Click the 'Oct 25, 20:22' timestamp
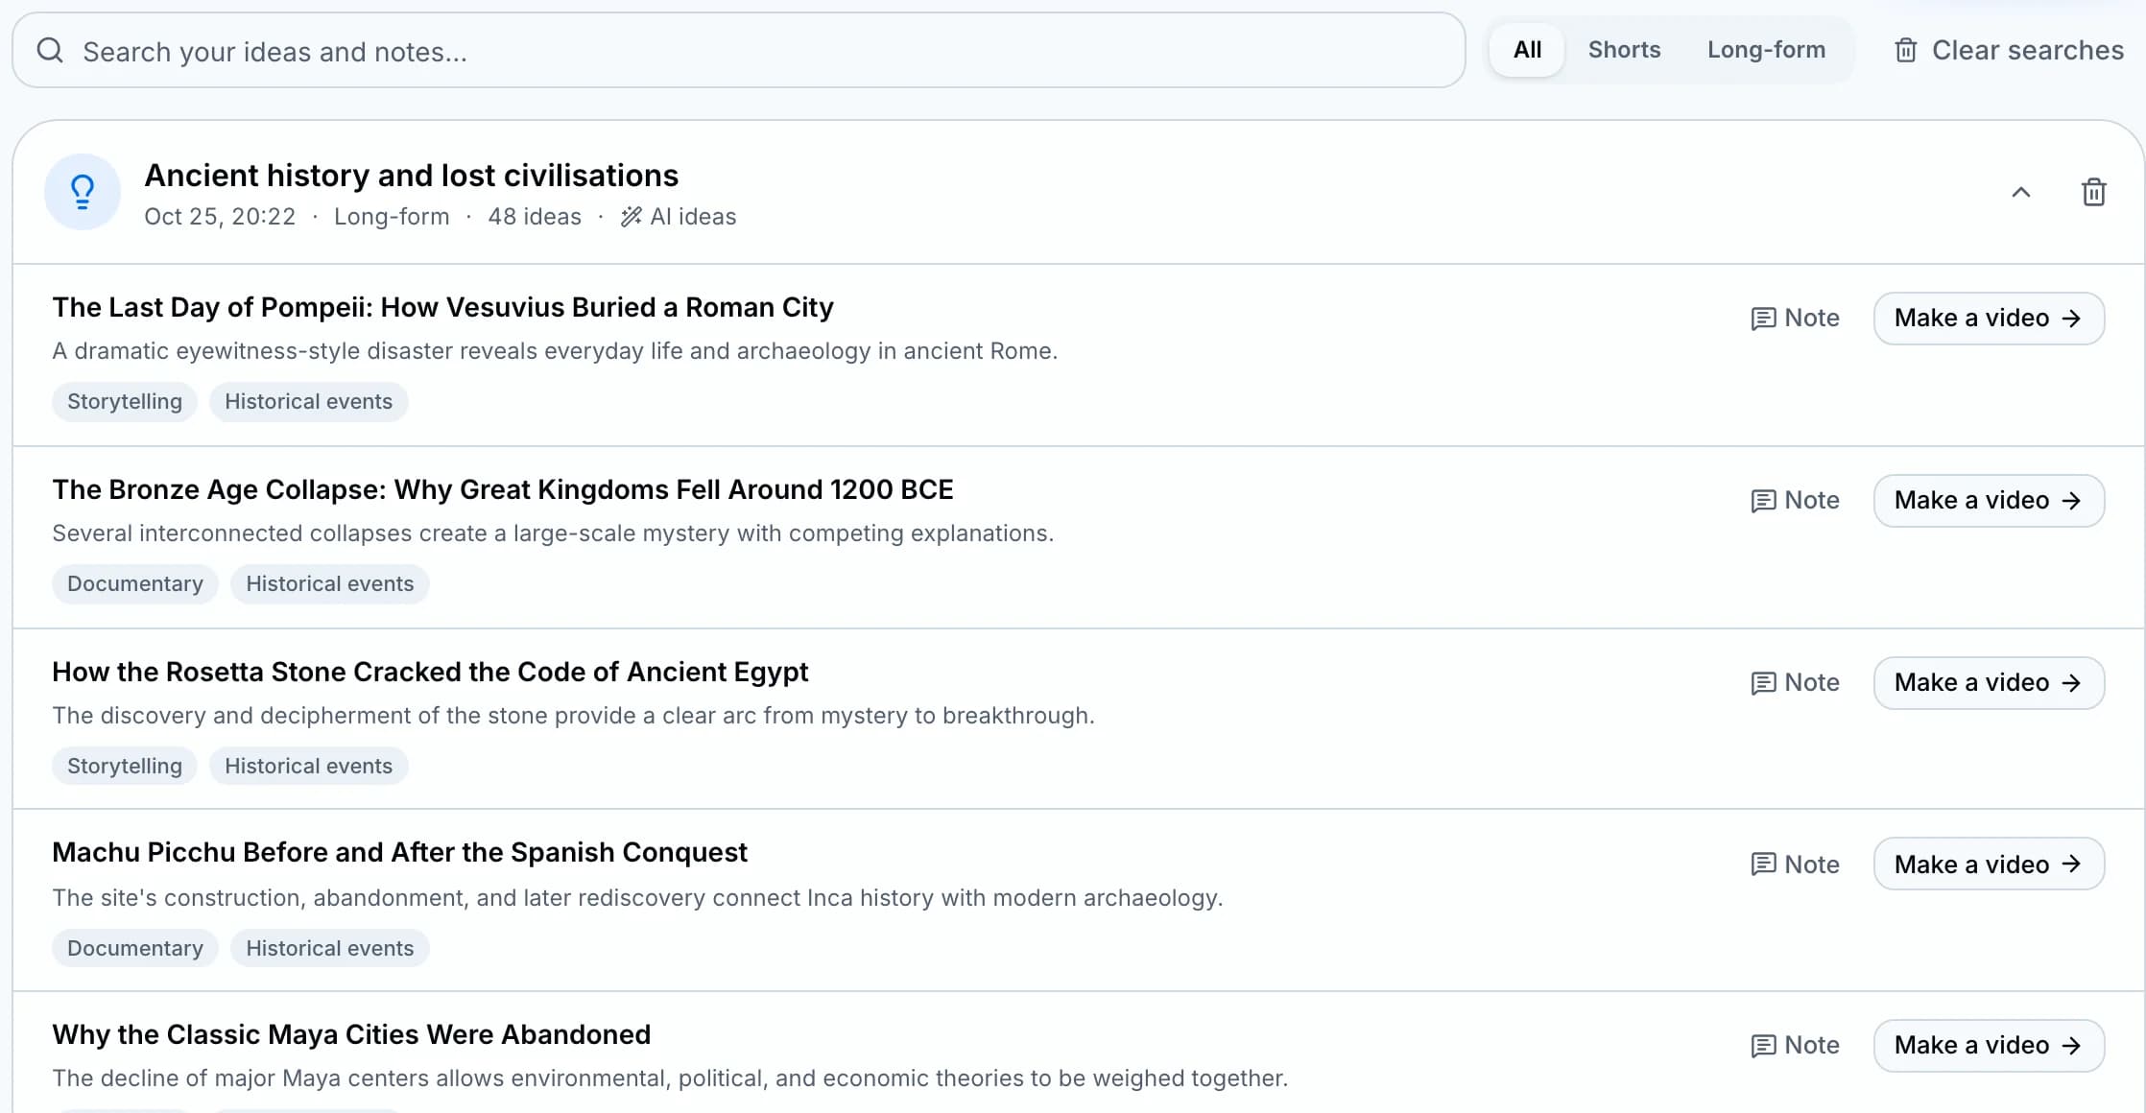 (x=220, y=217)
